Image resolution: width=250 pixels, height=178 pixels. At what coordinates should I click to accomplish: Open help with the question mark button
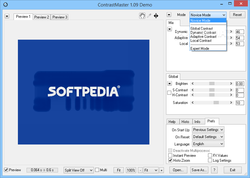pos(214,170)
